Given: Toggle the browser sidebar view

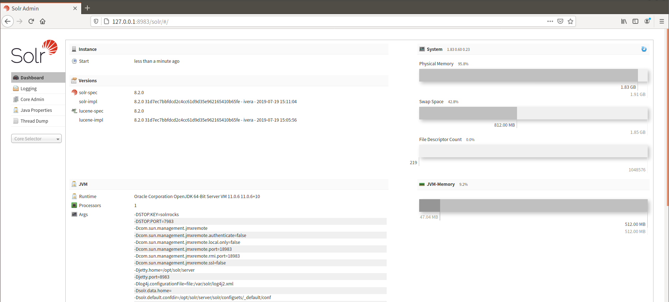Looking at the screenshot, I should (635, 21).
